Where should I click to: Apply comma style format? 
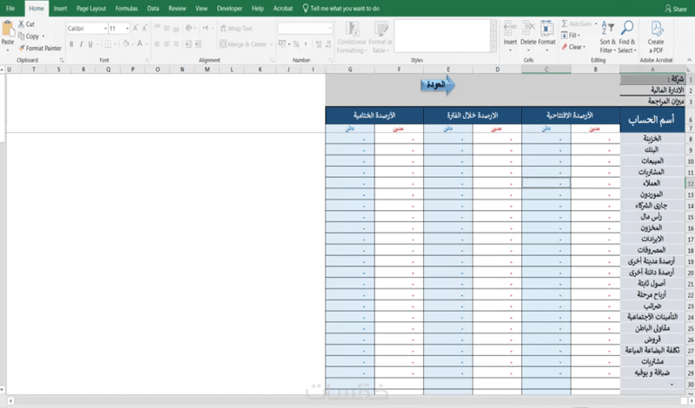[306, 44]
